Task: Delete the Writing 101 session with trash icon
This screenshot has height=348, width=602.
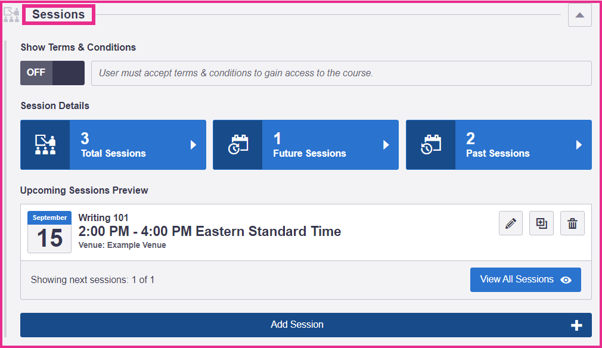Action: tap(572, 223)
